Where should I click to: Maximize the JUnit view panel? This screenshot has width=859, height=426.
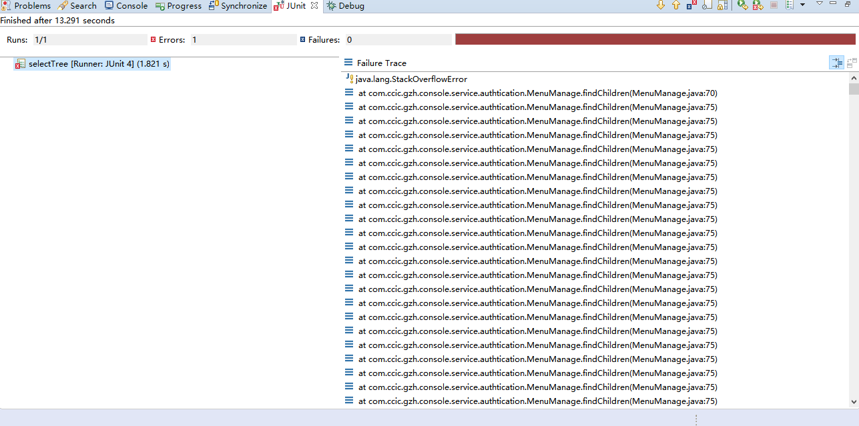[848, 4]
